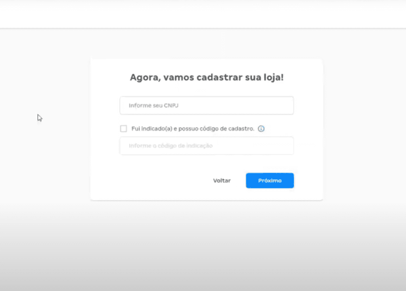Click the blue Próximo button

coord(270,181)
